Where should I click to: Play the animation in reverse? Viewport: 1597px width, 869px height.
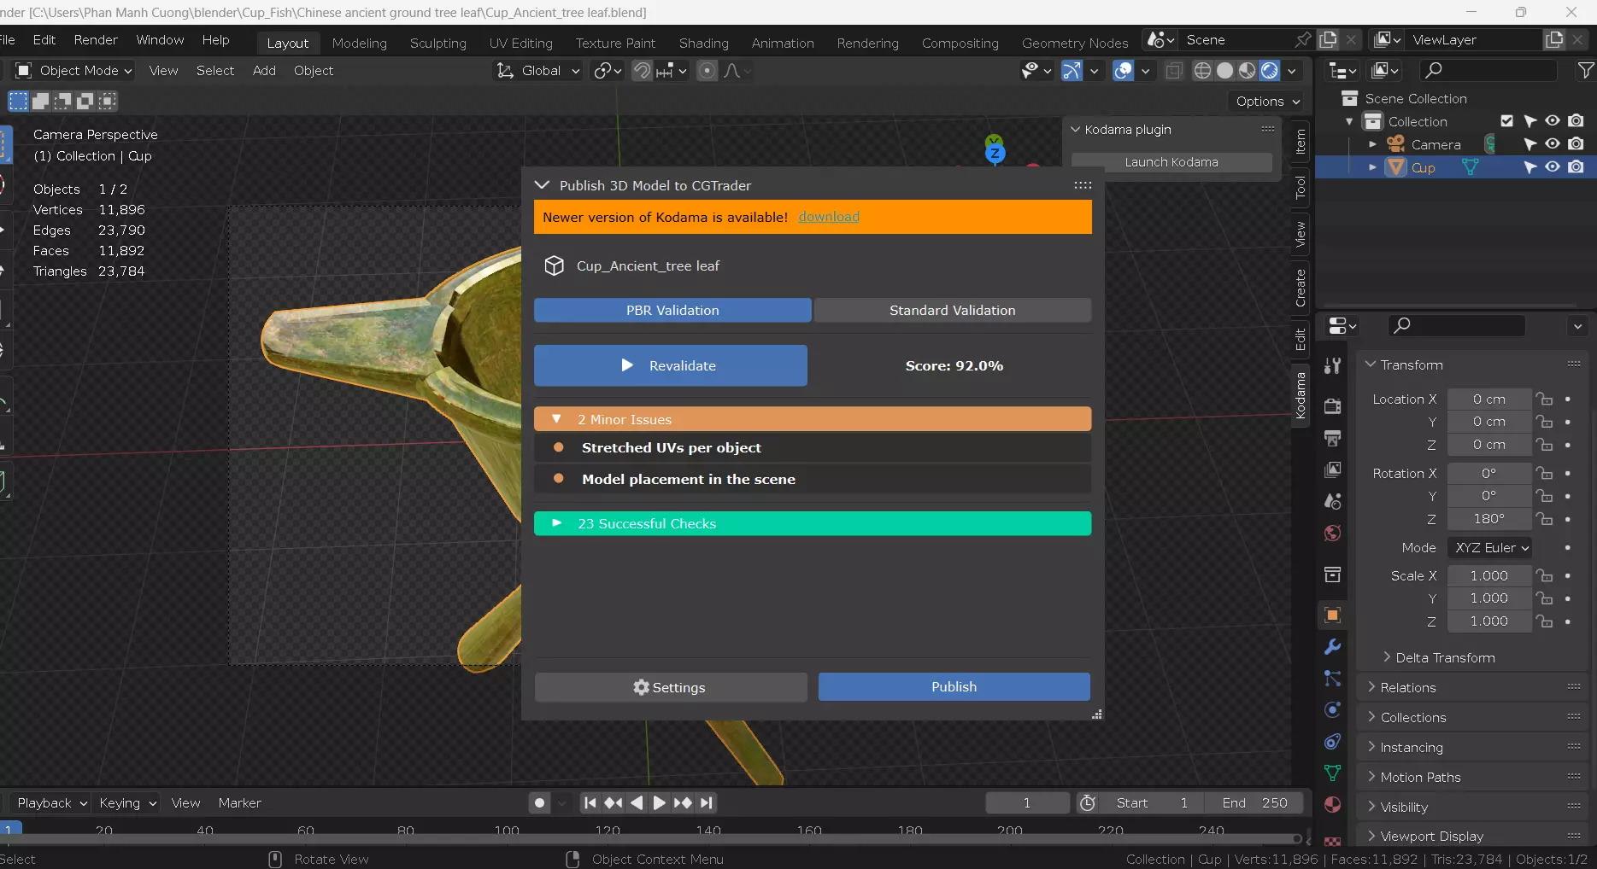pyautogui.click(x=636, y=802)
